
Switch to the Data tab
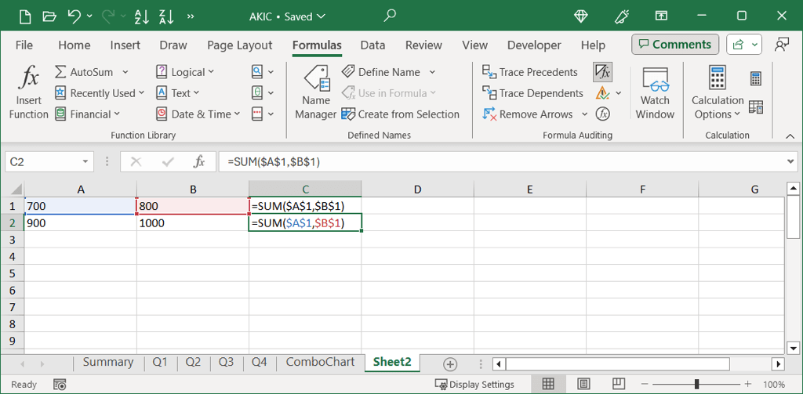point(372,45)
